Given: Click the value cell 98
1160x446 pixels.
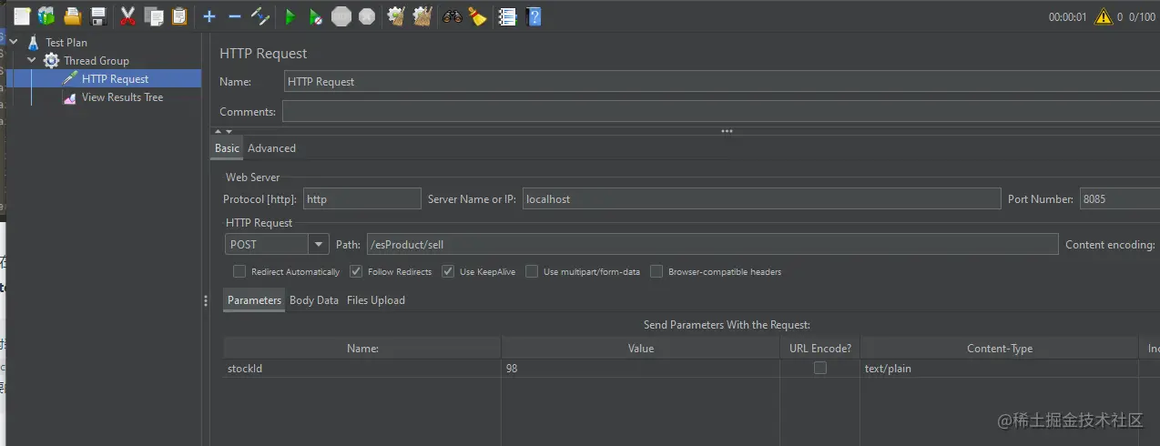Looking at the screenshot, I should click(x=640, y=369).
